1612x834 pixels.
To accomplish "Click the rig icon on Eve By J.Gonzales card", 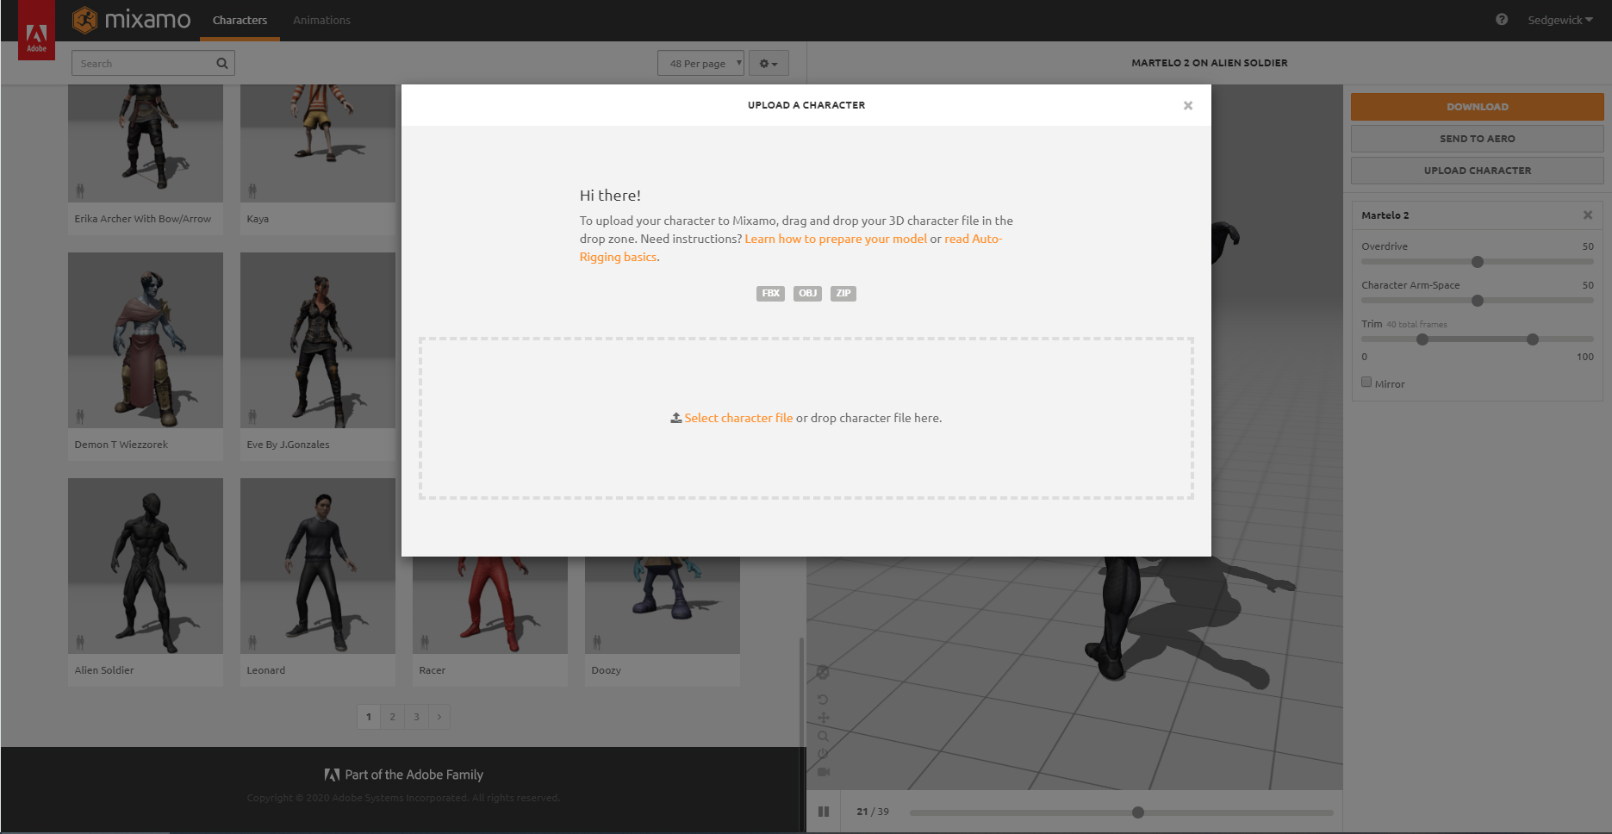I will pos(252,416).
